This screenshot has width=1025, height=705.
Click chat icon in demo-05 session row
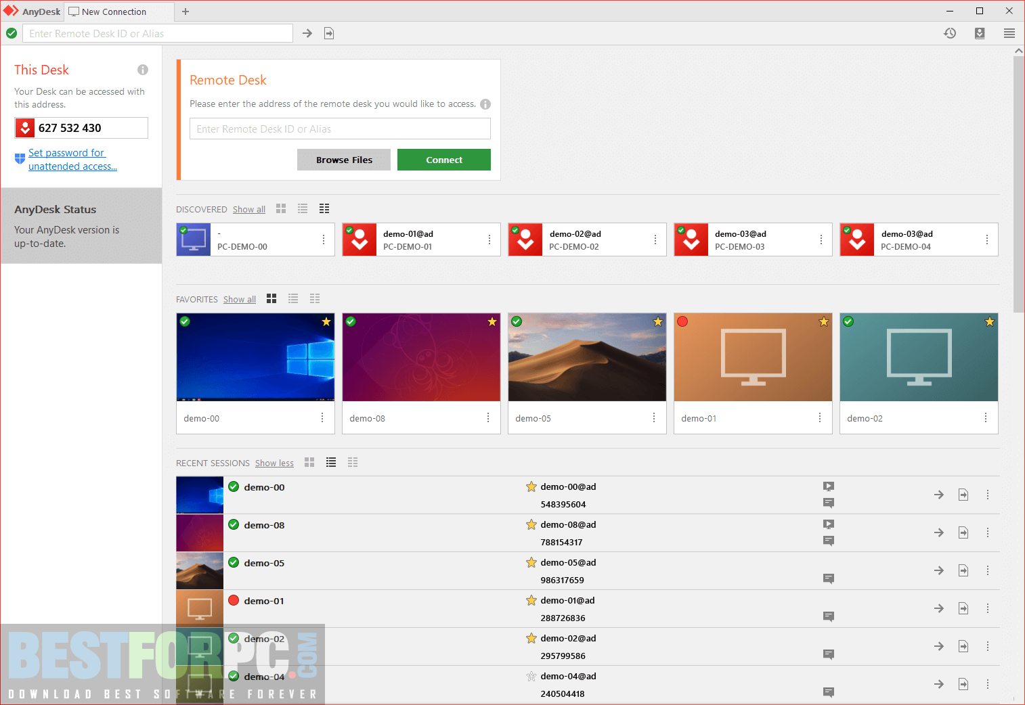pos(829,578)
